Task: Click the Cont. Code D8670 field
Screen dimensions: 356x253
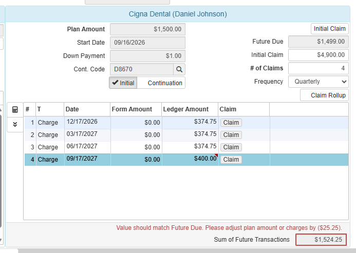Action: (x=142, y=69)
